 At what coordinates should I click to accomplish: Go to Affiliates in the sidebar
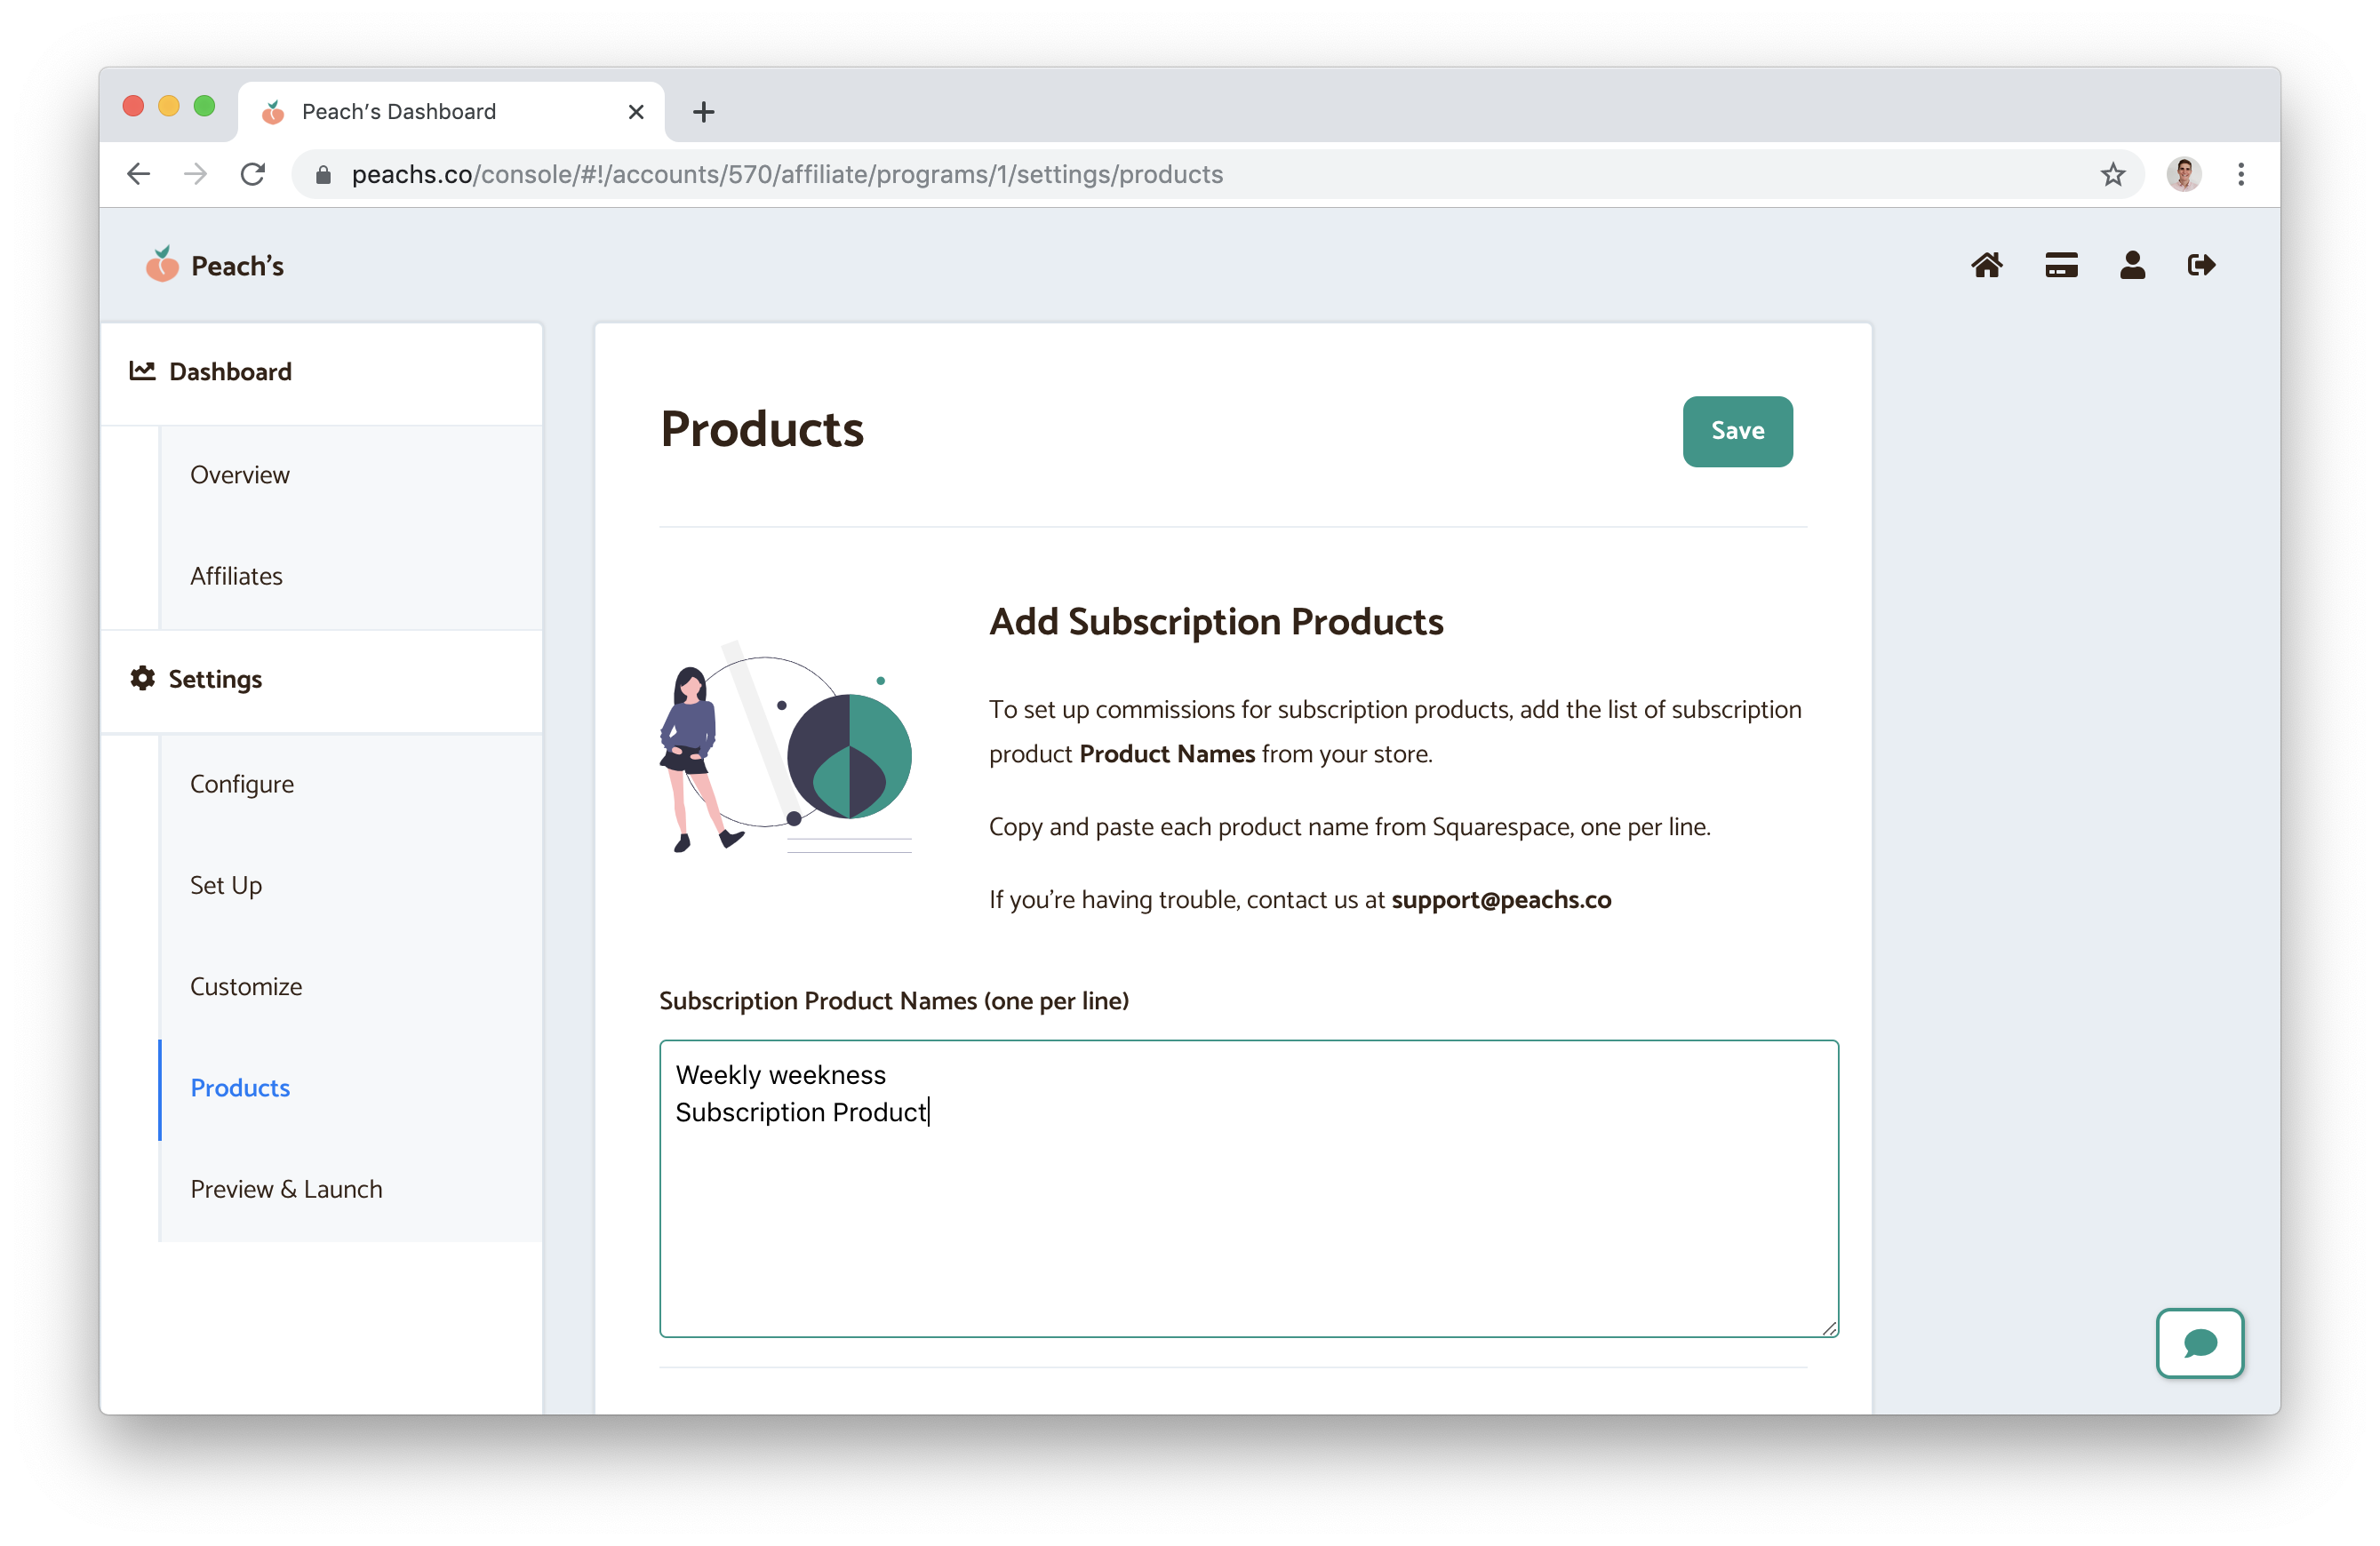(236, 576)
